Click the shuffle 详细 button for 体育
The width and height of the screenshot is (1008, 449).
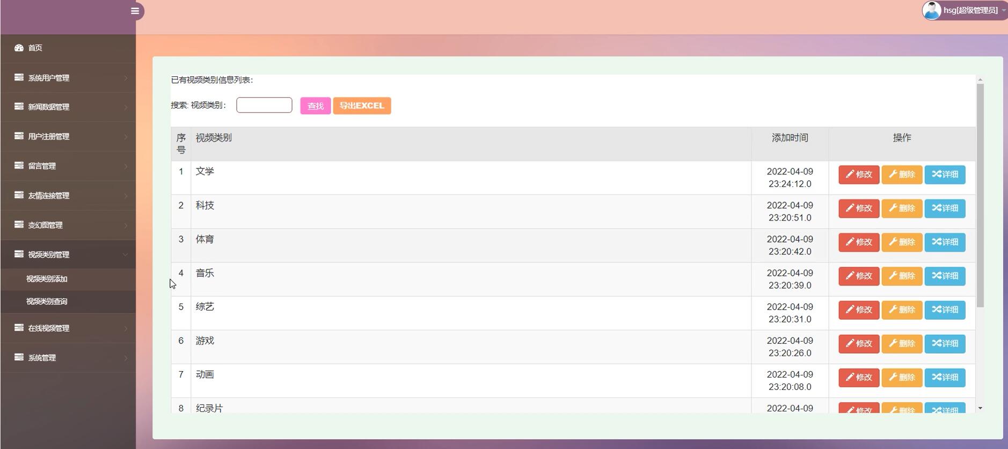click(x=945, y=242)
